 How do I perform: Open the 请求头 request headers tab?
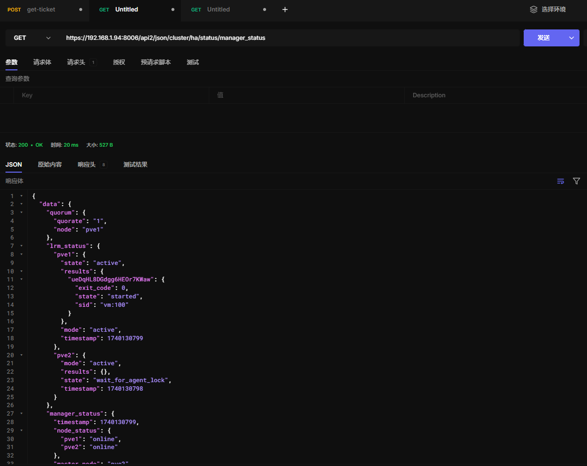(76, 62)
